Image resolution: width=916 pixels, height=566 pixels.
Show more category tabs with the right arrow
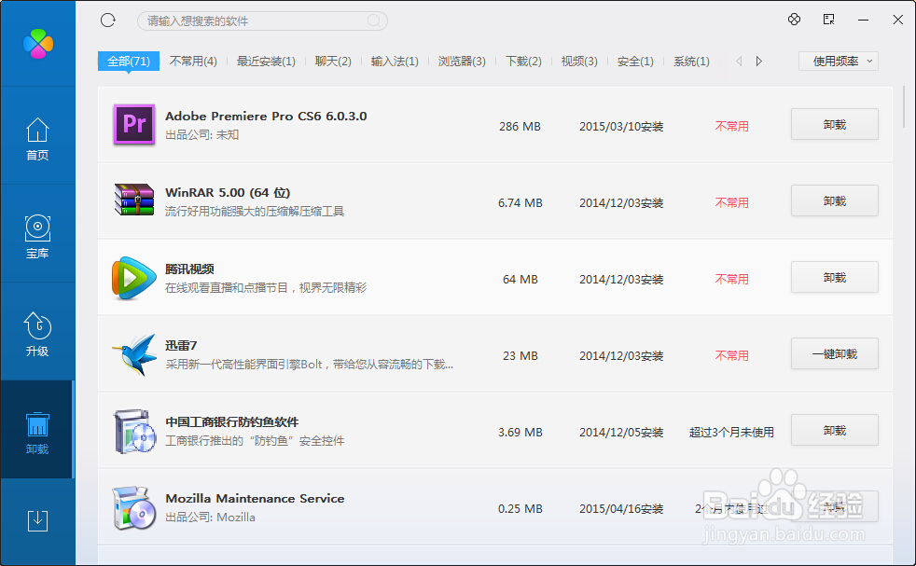(759, 61)
